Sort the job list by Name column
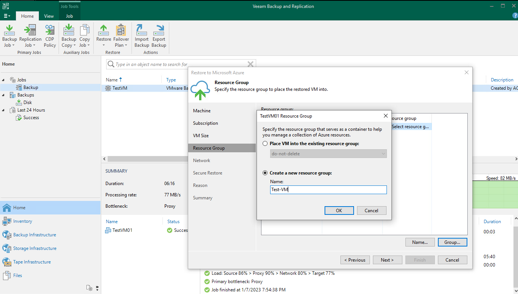Screen dimensions: 518x294 tap(114, 80)
